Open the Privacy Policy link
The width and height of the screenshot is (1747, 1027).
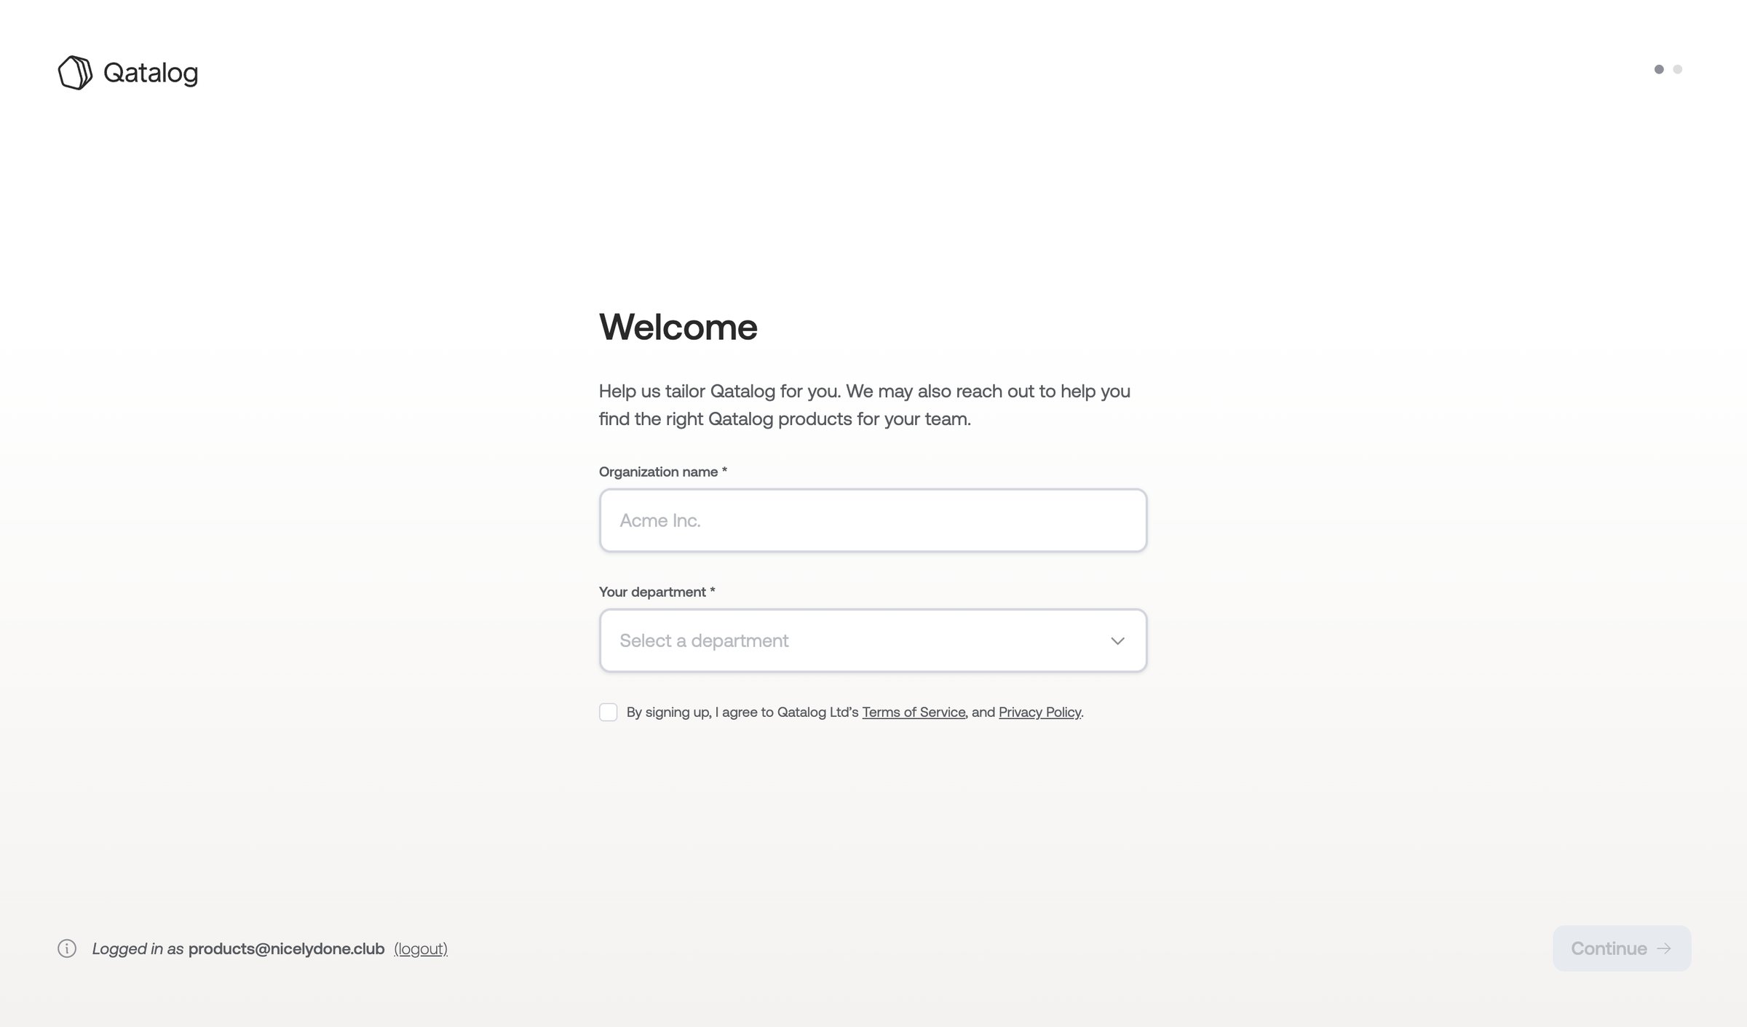pyautogui.click(x=1039, y=712)
